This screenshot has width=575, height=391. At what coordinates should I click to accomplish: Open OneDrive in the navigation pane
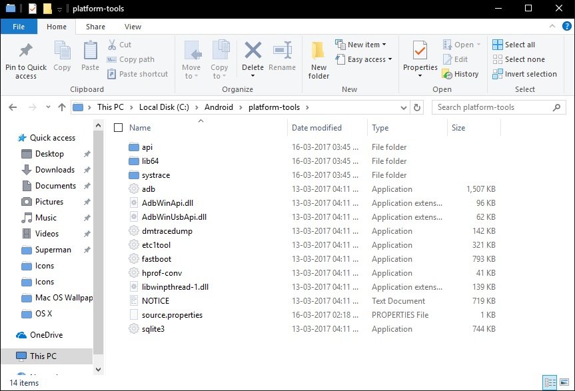[46, 335]
